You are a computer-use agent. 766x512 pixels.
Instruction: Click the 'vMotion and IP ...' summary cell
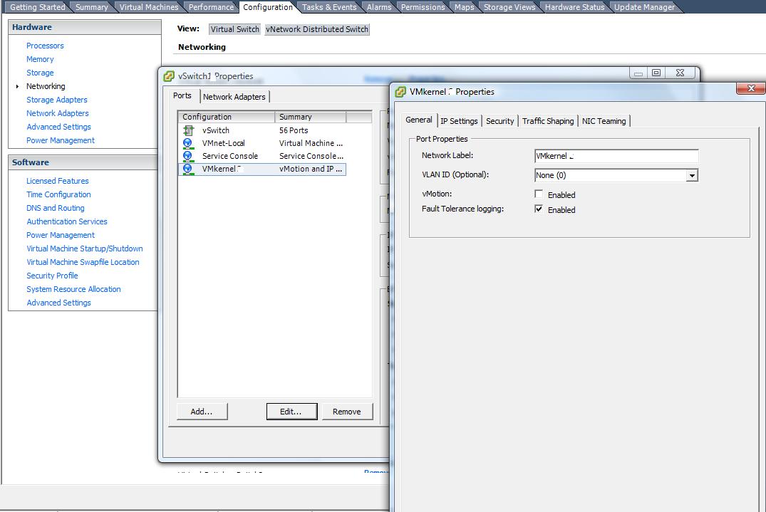click(311, 169)
